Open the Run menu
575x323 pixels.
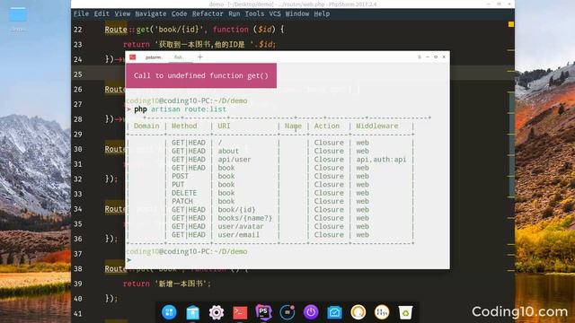click(234, 13)
